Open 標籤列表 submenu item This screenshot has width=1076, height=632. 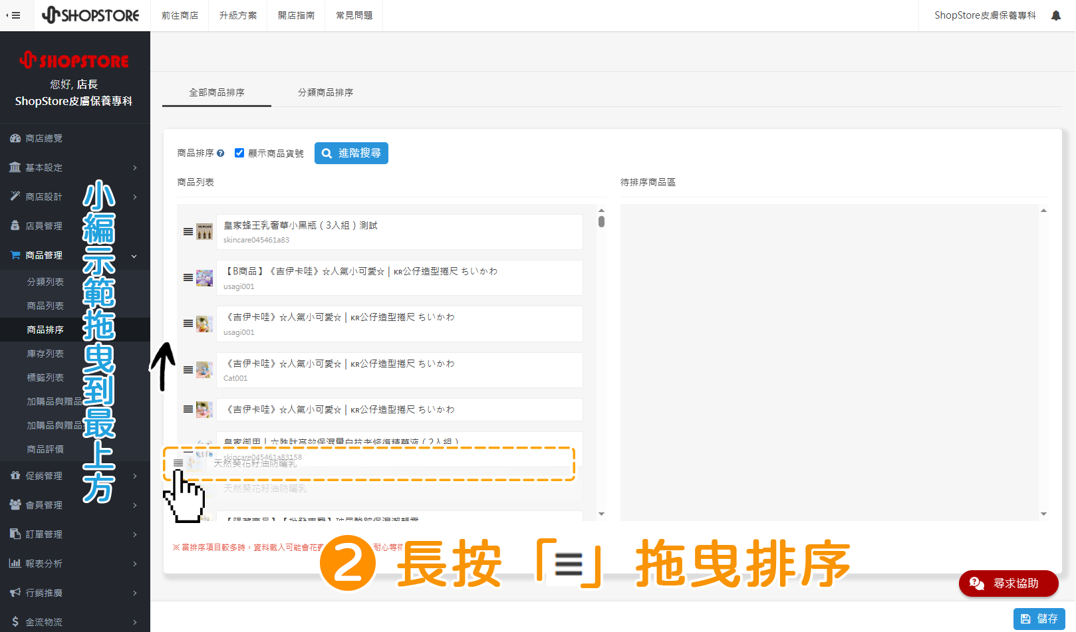pyautogui.click(x=45, y=377)
